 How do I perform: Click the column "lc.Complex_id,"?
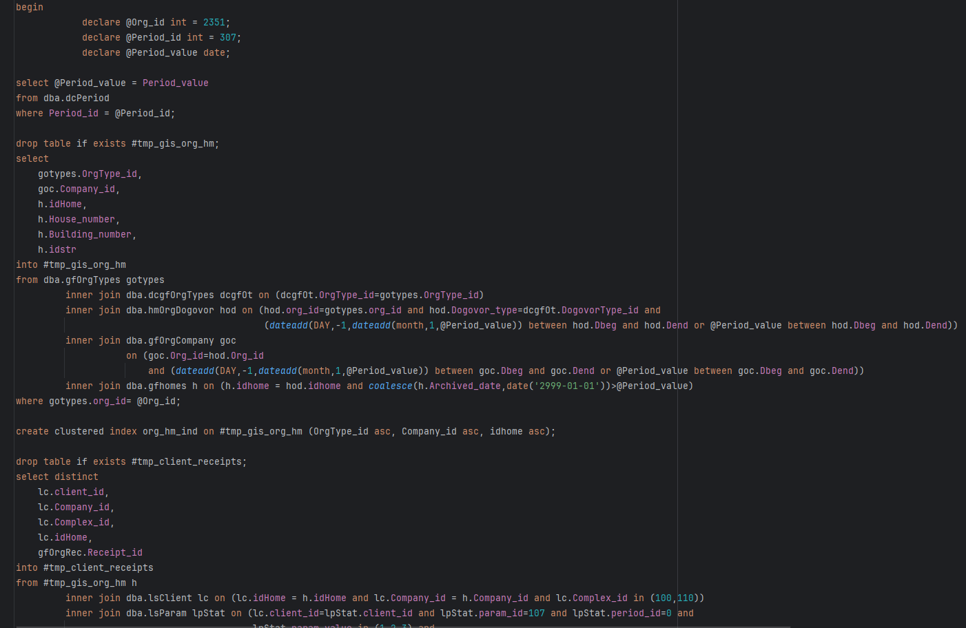pyautogui.click(x=76, y=523)
